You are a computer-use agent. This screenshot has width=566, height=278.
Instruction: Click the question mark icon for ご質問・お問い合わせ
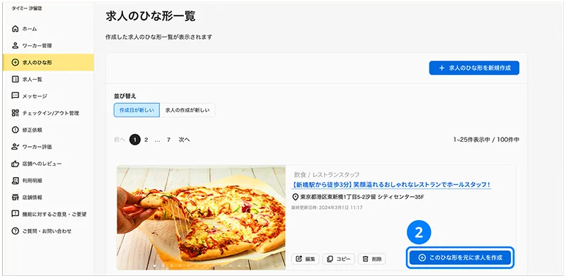[15, 231]
